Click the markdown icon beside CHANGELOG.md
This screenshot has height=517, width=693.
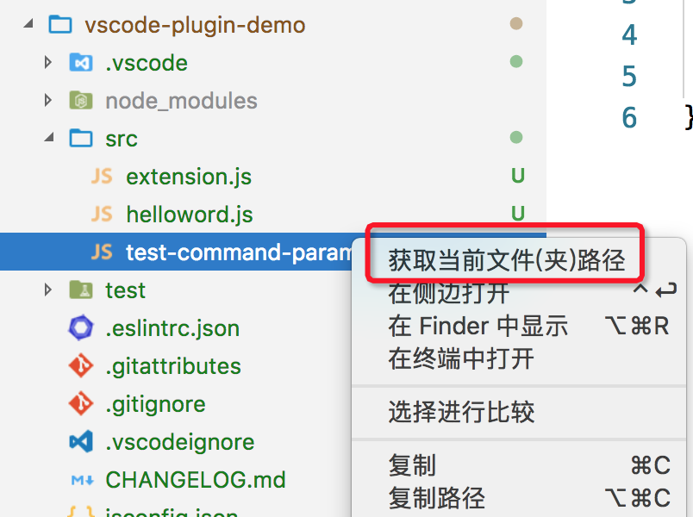tap(81, 480)
